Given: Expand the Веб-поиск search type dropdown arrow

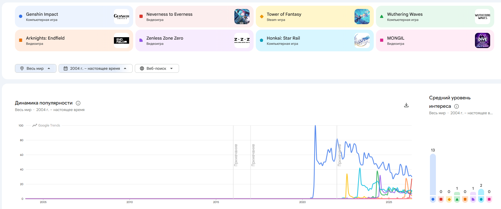Looking at the screenshot, I should [171, 68].
